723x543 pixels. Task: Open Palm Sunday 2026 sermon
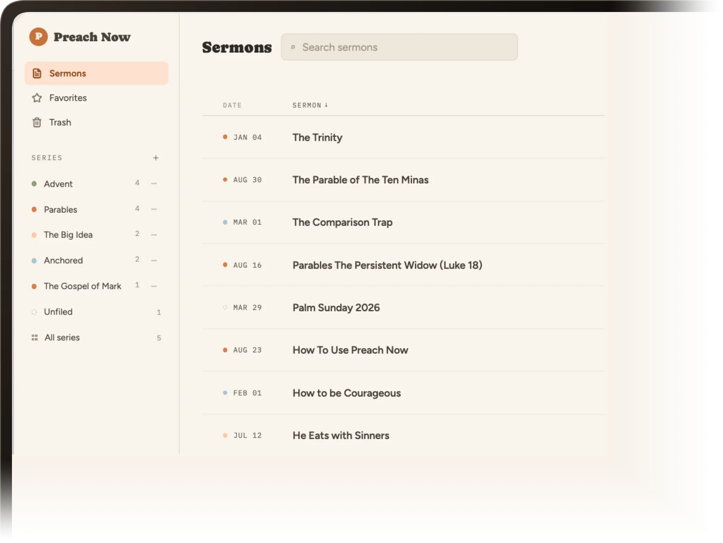336,308
